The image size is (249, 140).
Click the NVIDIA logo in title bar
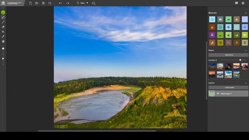3,3
